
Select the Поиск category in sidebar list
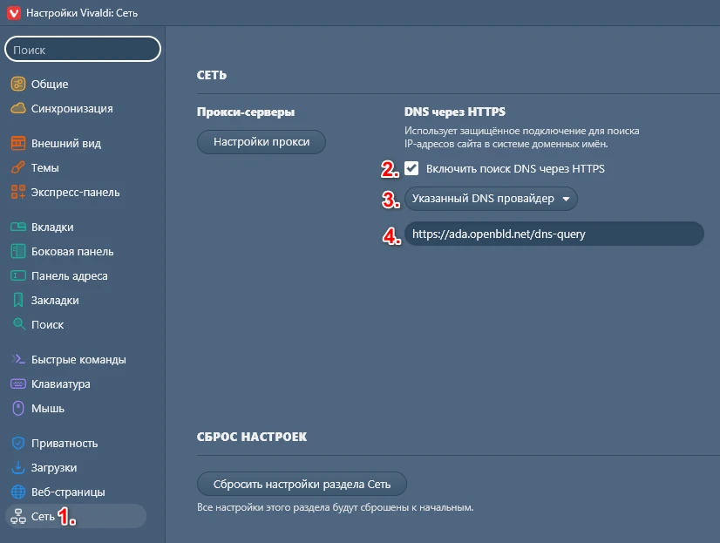click(x=47, y=324)
